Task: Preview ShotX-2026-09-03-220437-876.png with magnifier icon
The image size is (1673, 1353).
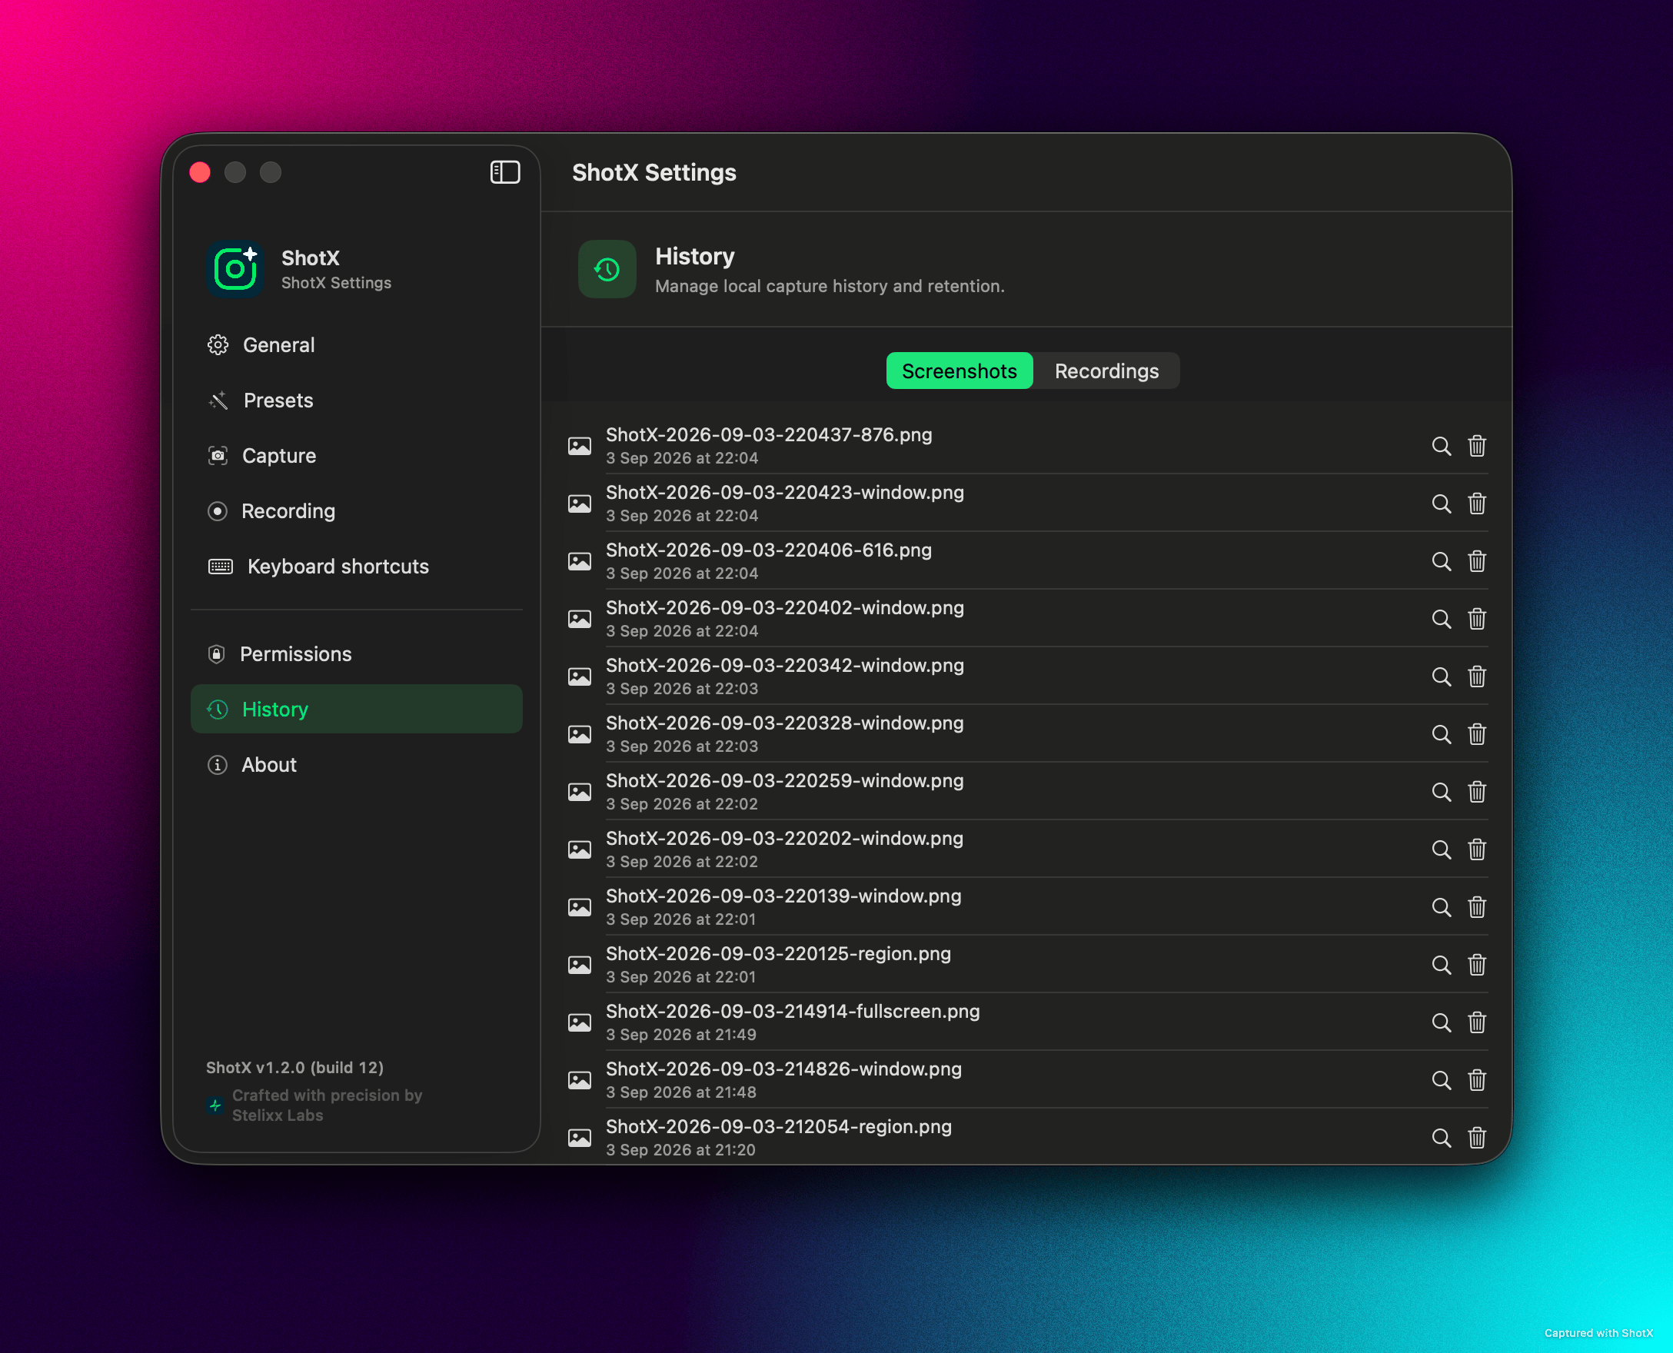Action: [x=1441, y=446]
